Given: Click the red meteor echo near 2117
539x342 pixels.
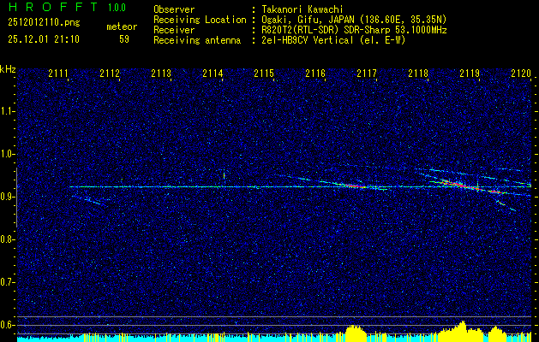Looking at the screenshot, I should tap(355, 186).
